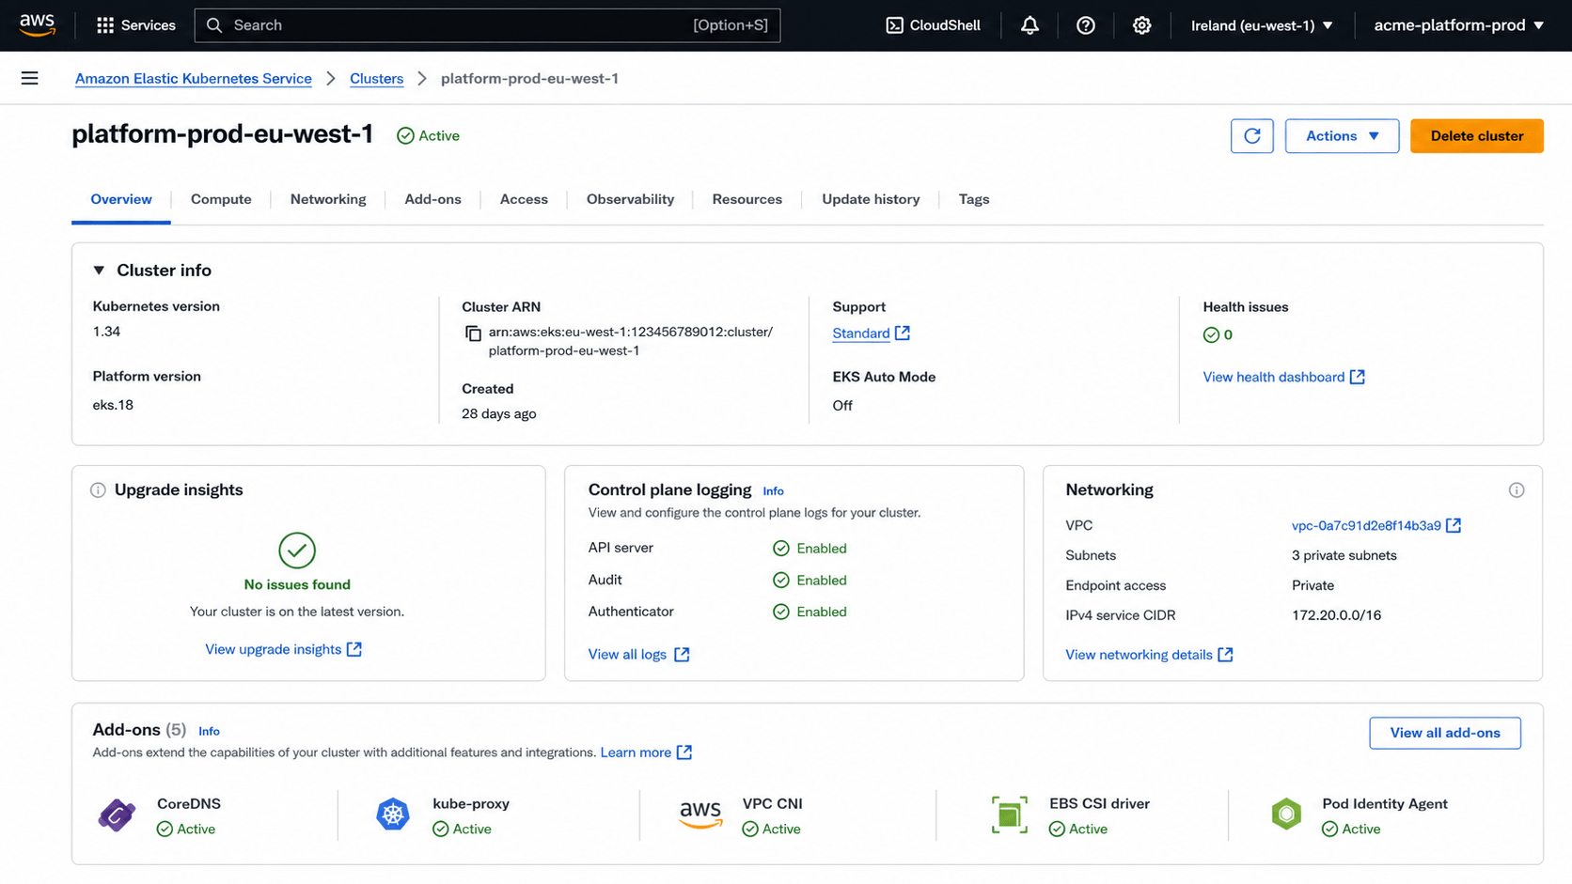This screenshot has width=1572, height=884.
Task: Click the external link icon beside the VPC ID
Action: [x=1454, y=526]
